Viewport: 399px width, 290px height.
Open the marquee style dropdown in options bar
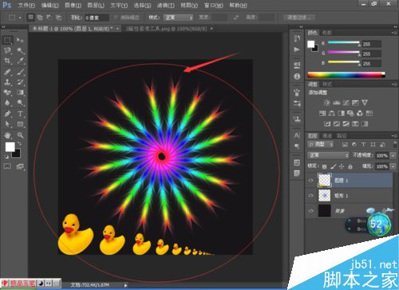point(178,18)
